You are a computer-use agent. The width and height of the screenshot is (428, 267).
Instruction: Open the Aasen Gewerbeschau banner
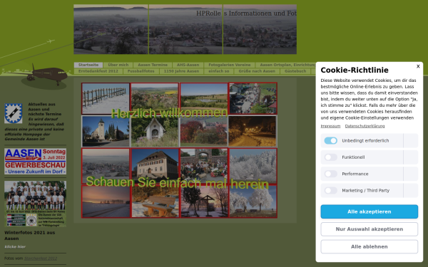[x=35, y=162]
